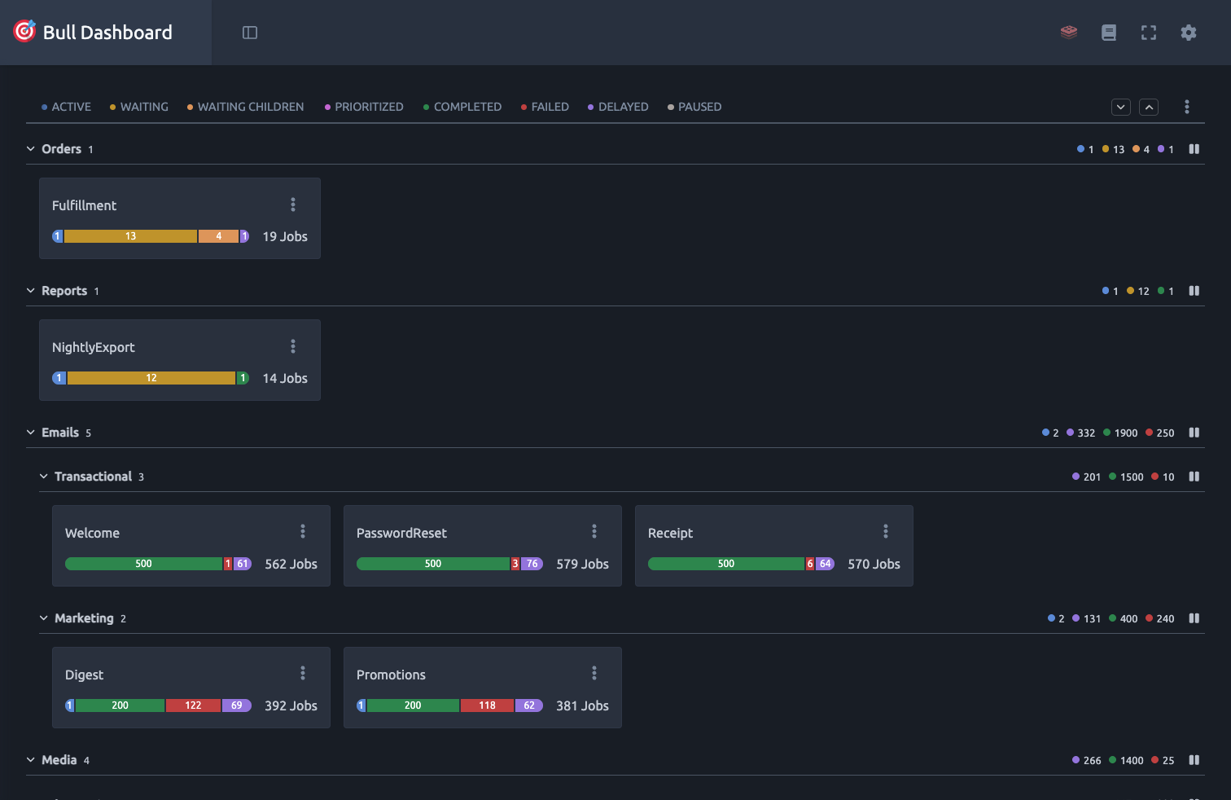Click the '570 Jobs' count text
The width and height of the screenshot is (1231, 800).
(874, 564)
